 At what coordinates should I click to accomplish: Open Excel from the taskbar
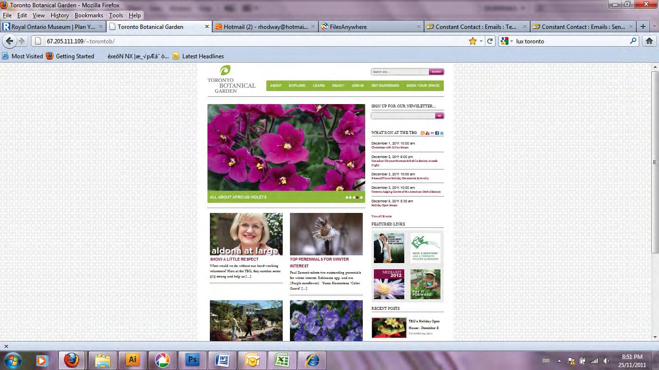tap(282, 360)
